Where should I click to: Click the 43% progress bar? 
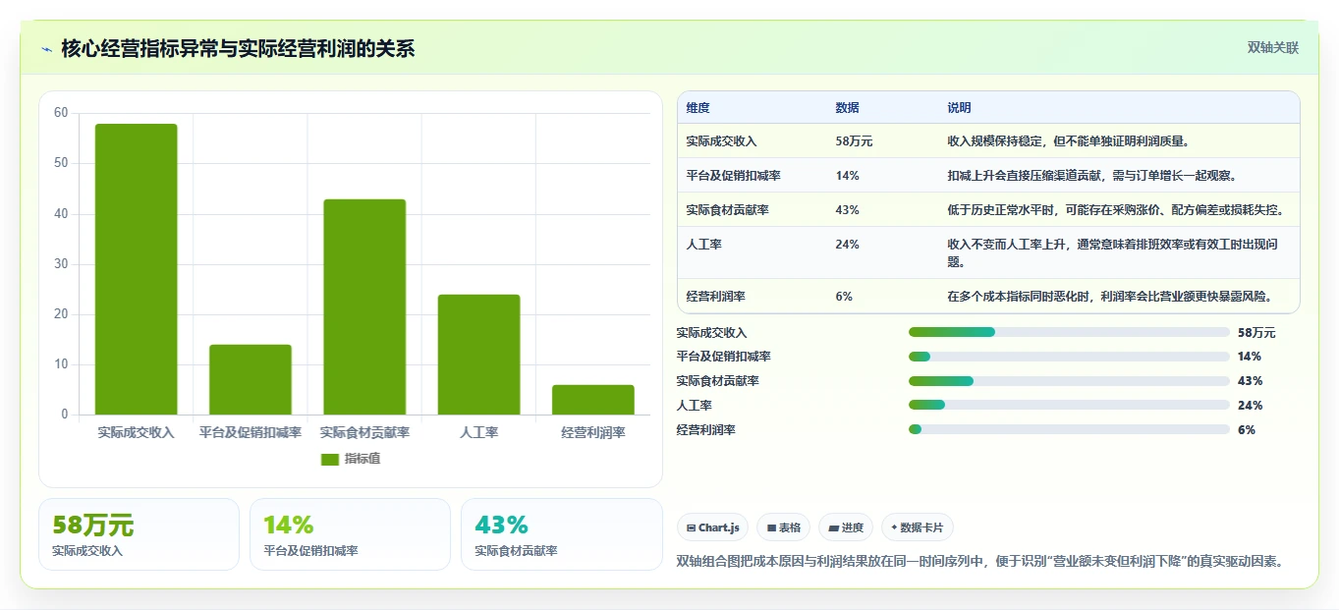pos(1069,381)
